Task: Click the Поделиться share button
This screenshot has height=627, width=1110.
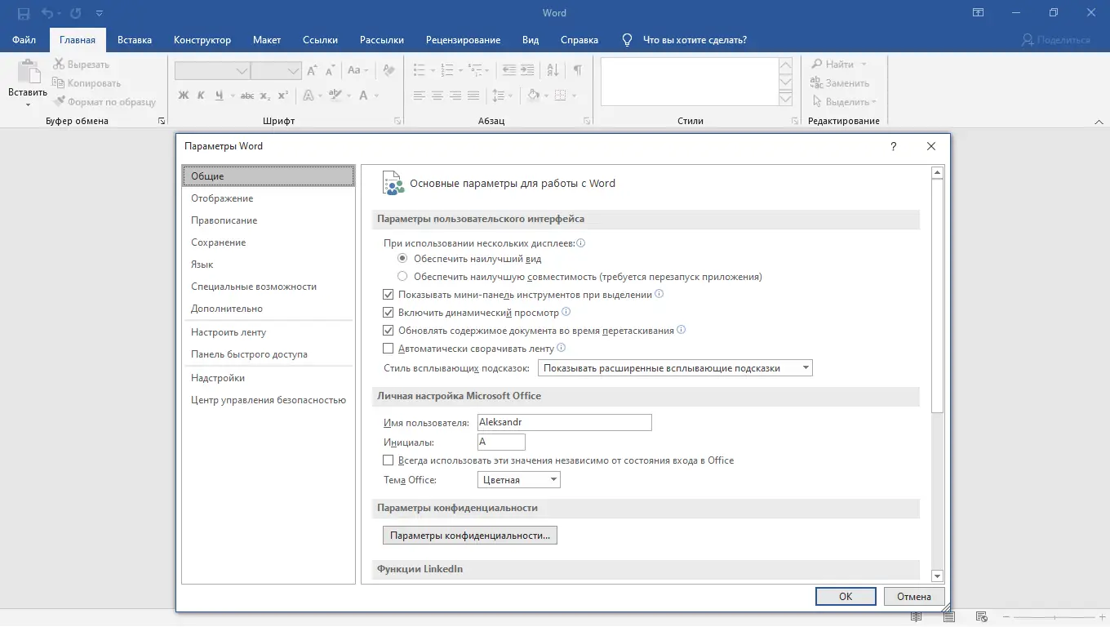Action: tap(1056, 39)
